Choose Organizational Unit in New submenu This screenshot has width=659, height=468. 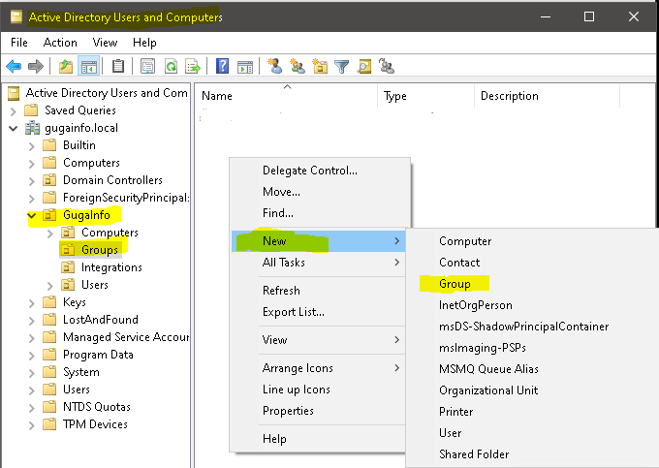click(487, 390)
